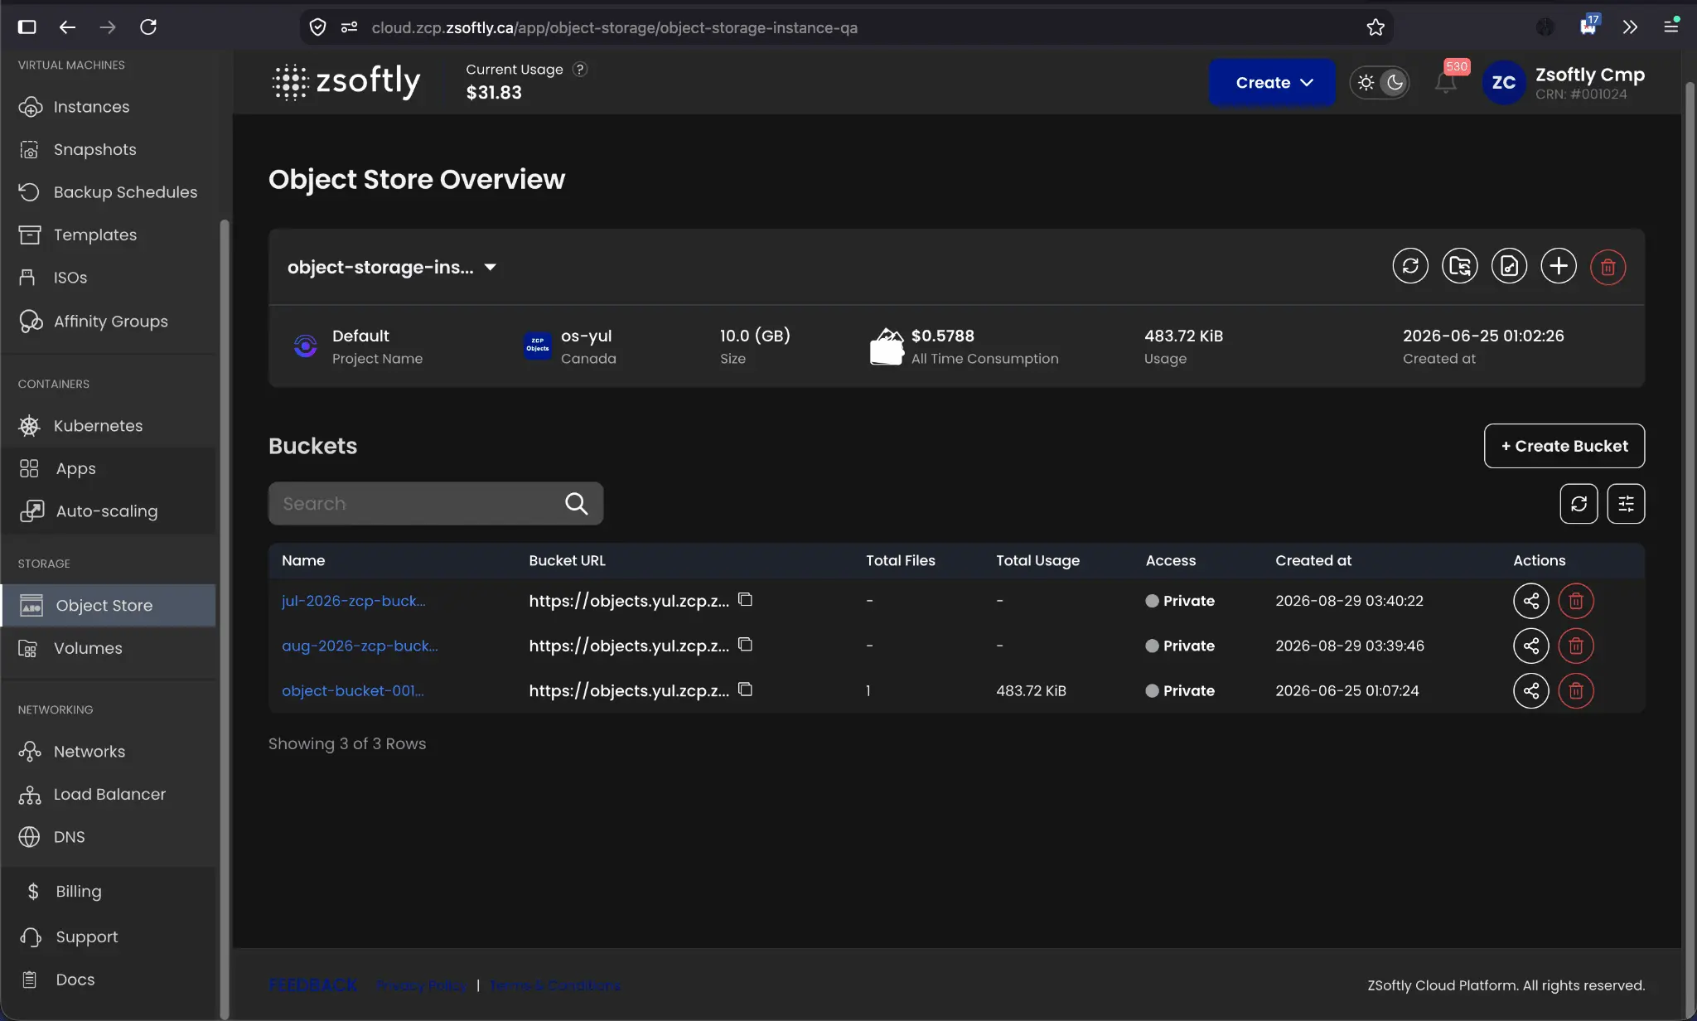The height and width of the screenshot is (1021, 1697).
Task: Open Instances in the sidebar
Action: (x=91, y=107)
